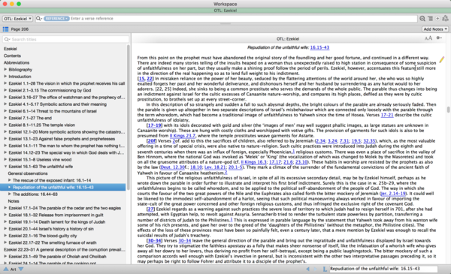Follow the II Kings 23.7 link

pos(183,136)
